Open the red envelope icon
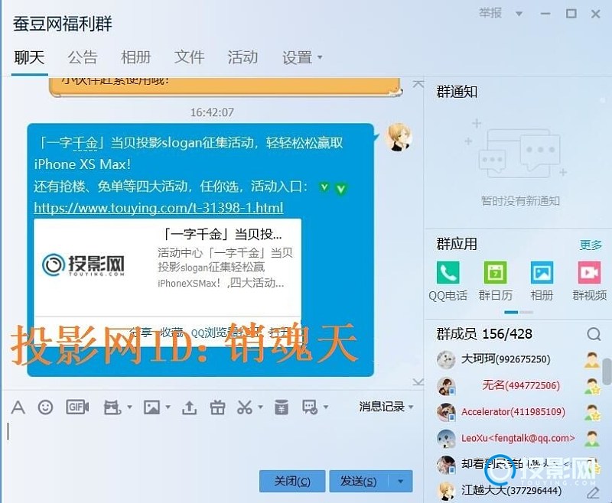The width and height of the screenshot is (612, 503). click(282, 407)
